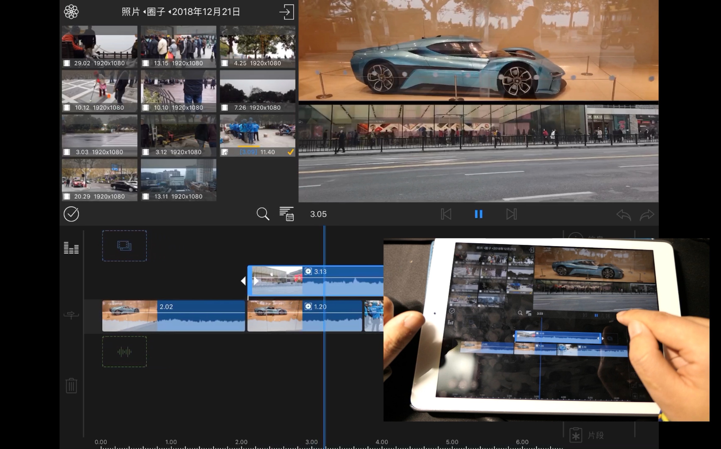Toggle the track link/insert mode icon
The width and height of the screenshot is (721, 449).
71,314
